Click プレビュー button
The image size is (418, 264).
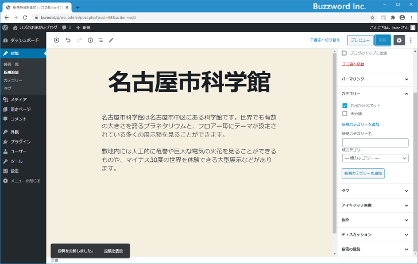point(360,40)
